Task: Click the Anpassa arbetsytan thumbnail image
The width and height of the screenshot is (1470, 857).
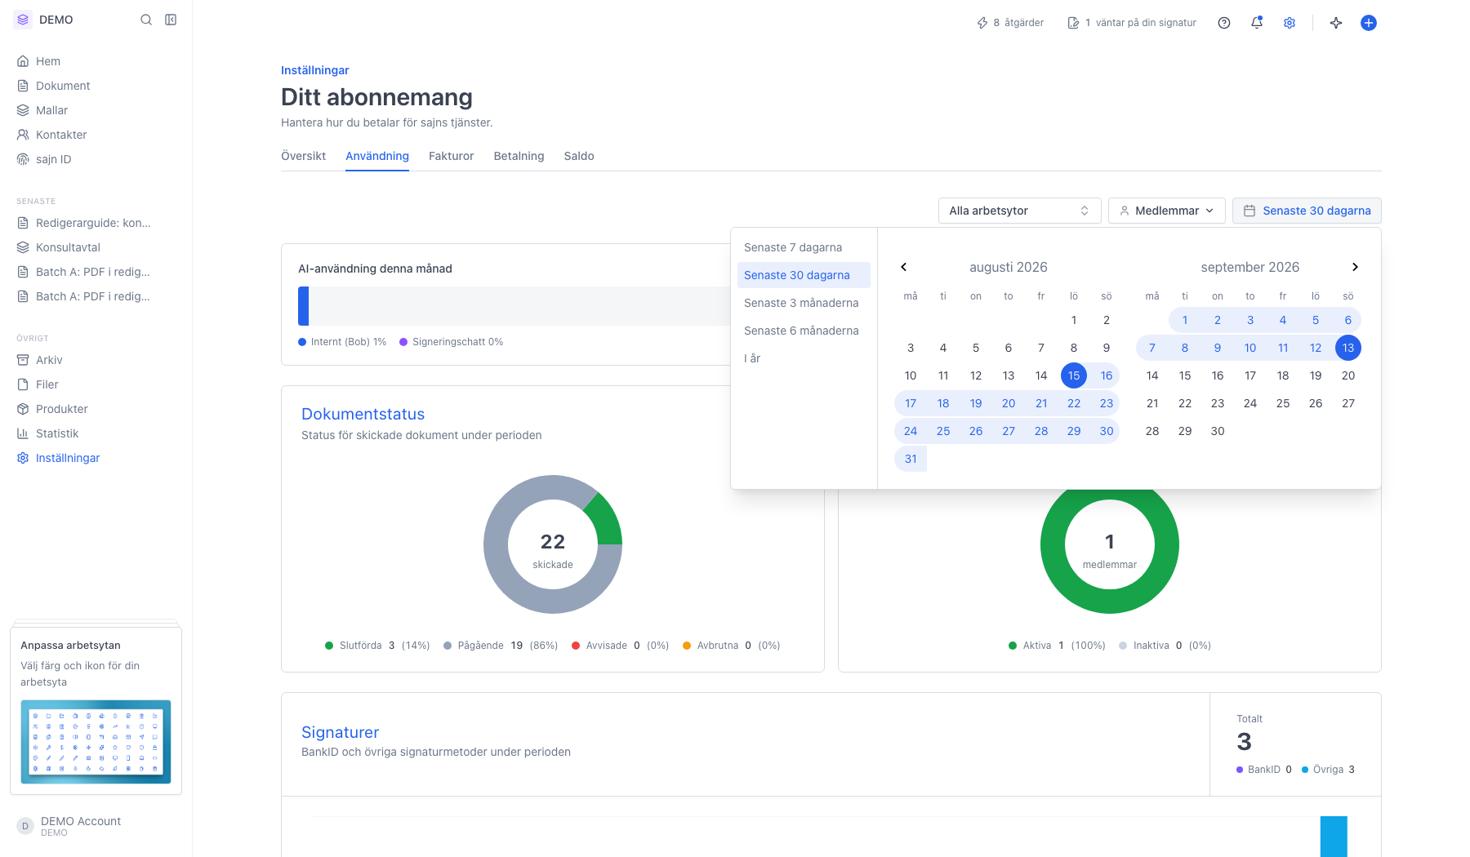Action: 96,742
